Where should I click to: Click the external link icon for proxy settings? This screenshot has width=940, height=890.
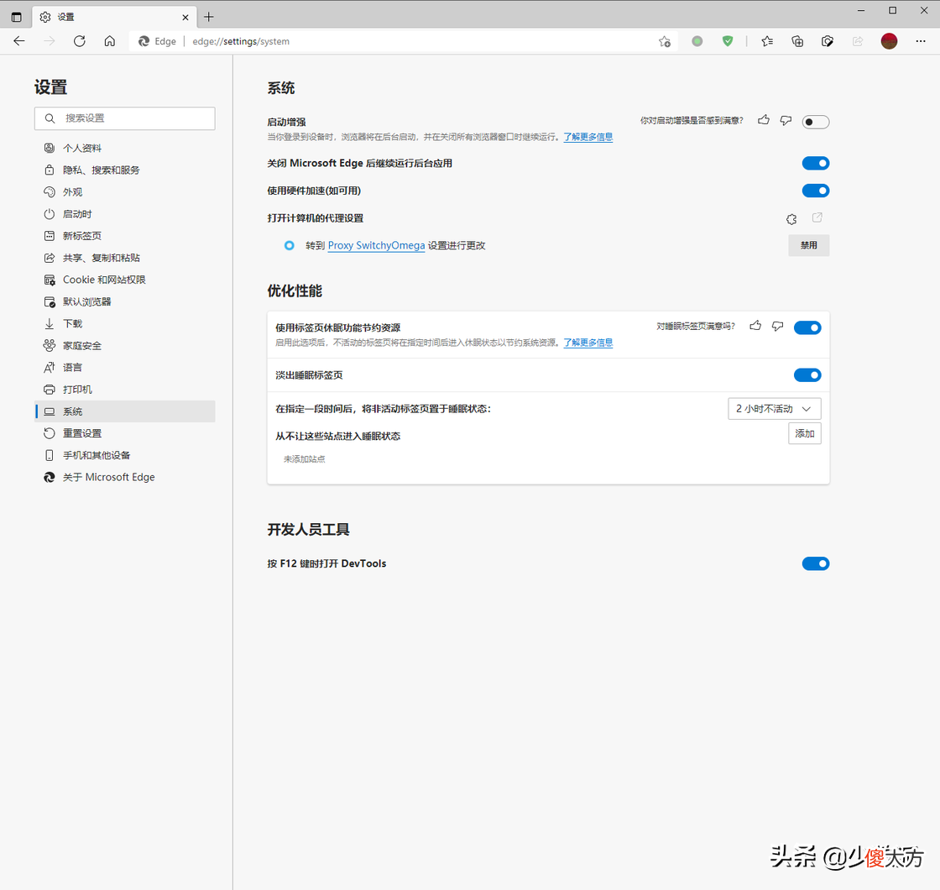817,217
